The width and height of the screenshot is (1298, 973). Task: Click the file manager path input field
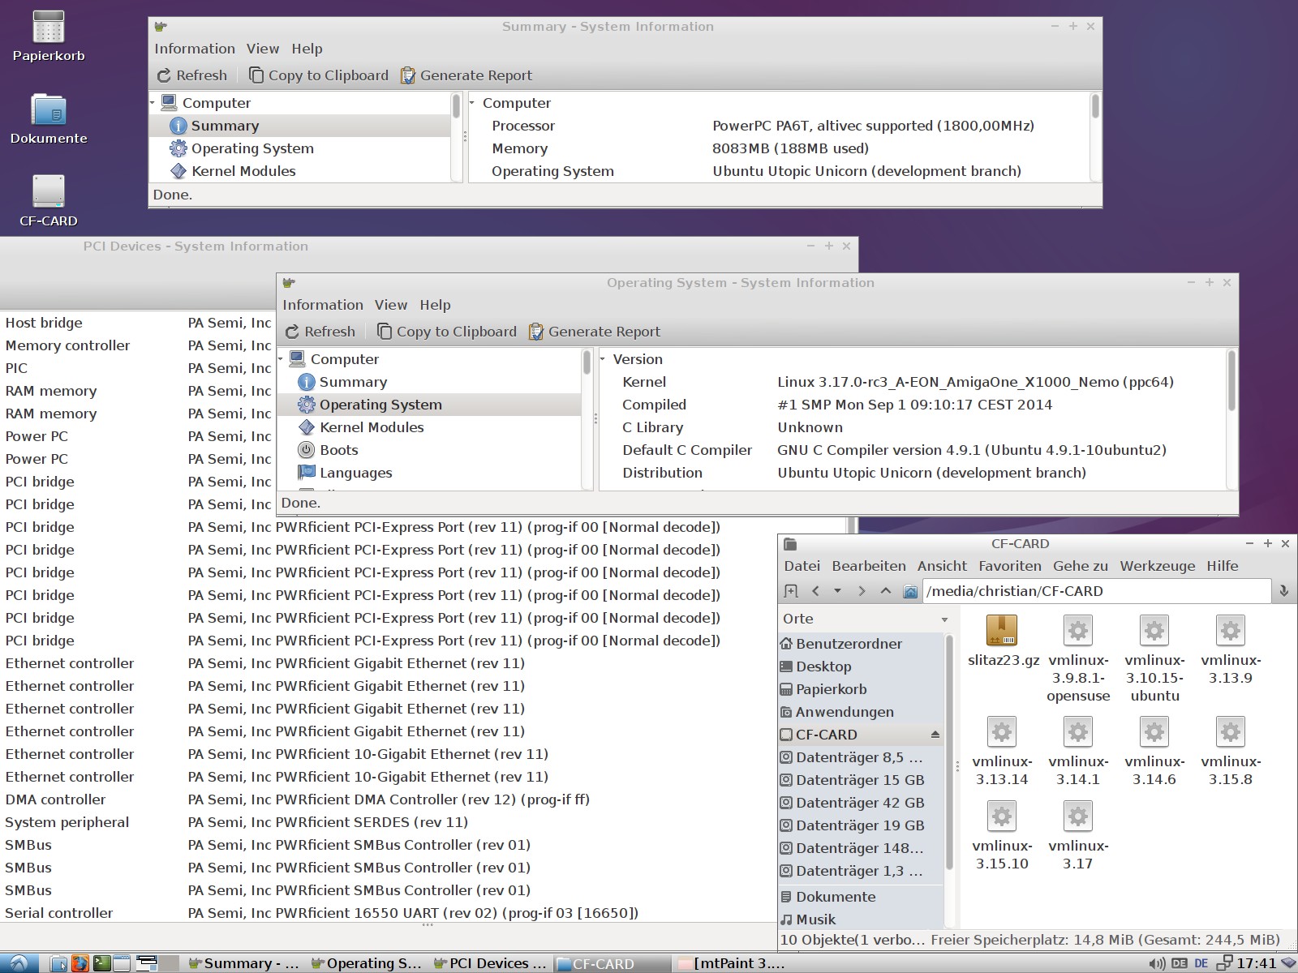(x=1095, y=591)
